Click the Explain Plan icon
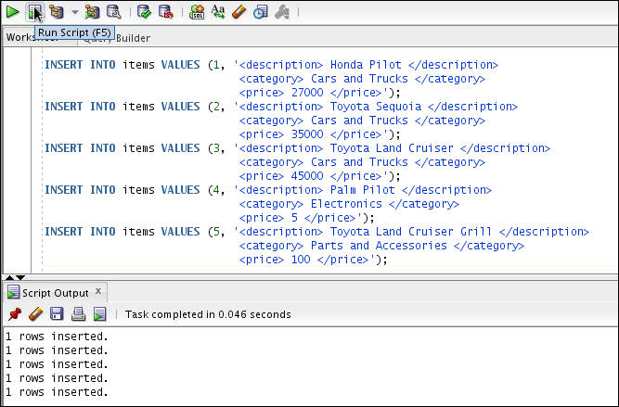Viewport: 619px width, 407px height. click(57, 12)
